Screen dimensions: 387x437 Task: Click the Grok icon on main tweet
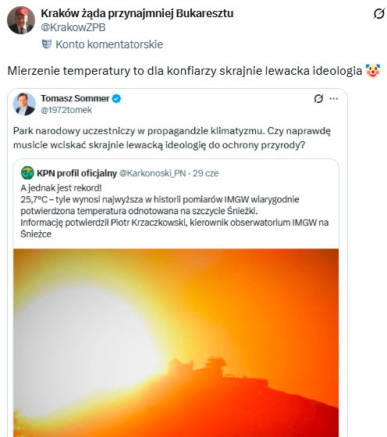click(378, 13)
